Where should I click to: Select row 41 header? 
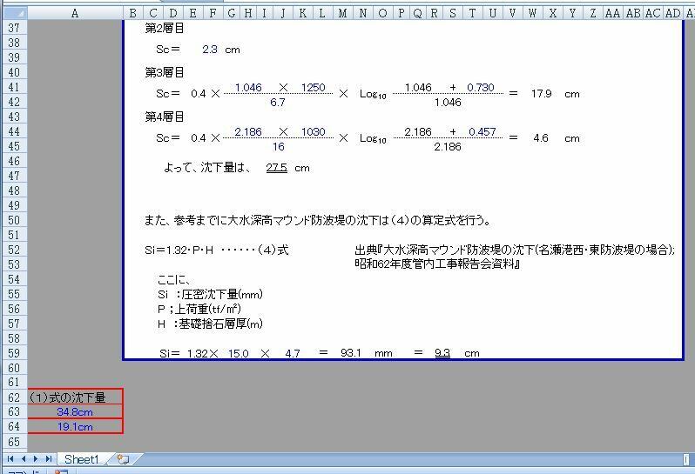14,87
